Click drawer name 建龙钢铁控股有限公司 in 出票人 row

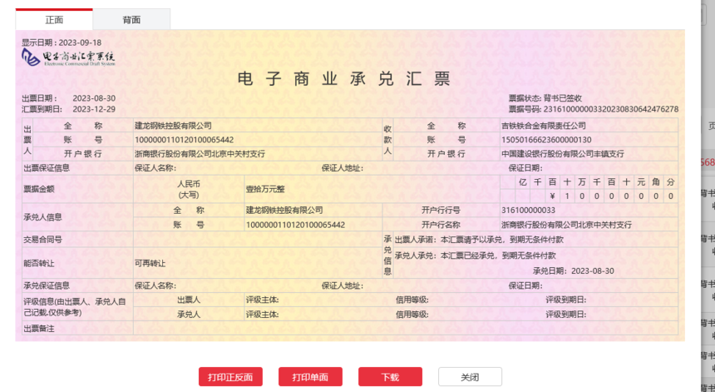[173, 126]
